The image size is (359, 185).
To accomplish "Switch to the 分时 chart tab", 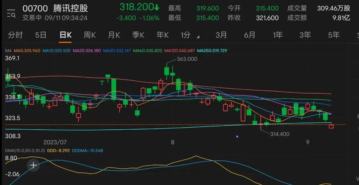I will click(15, 35).
